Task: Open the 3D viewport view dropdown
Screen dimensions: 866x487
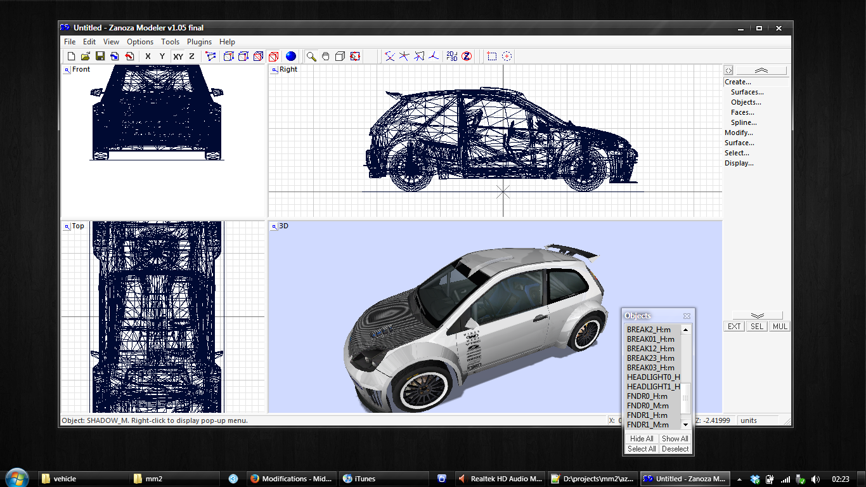Action: [x=274, y=226]
